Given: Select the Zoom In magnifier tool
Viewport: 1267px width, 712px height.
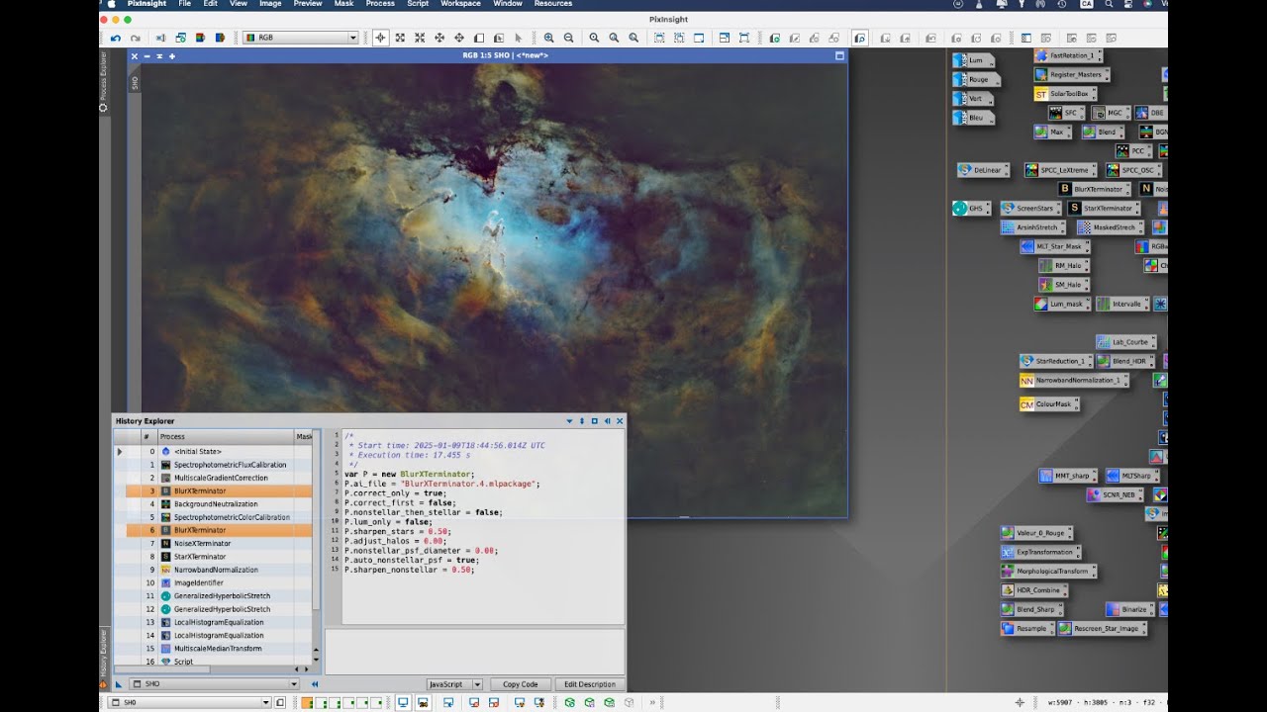Looking at the screenshot, I should pyautogui.click(x=548, y=38).
